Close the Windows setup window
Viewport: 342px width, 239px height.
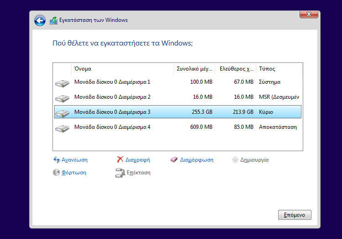tap(309, 14)
